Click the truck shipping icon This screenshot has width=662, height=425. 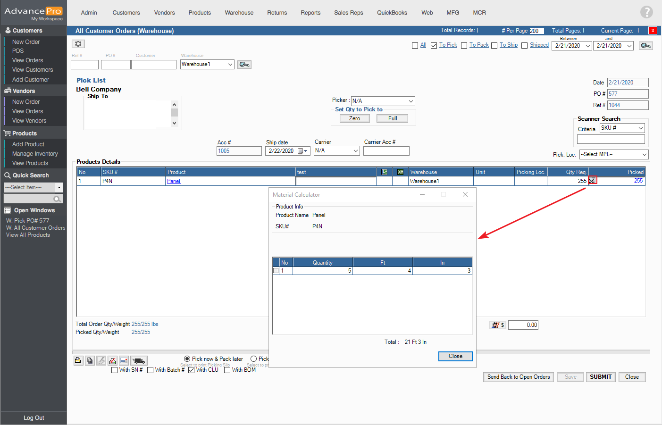pyautogui.click(x=139, y=361)
